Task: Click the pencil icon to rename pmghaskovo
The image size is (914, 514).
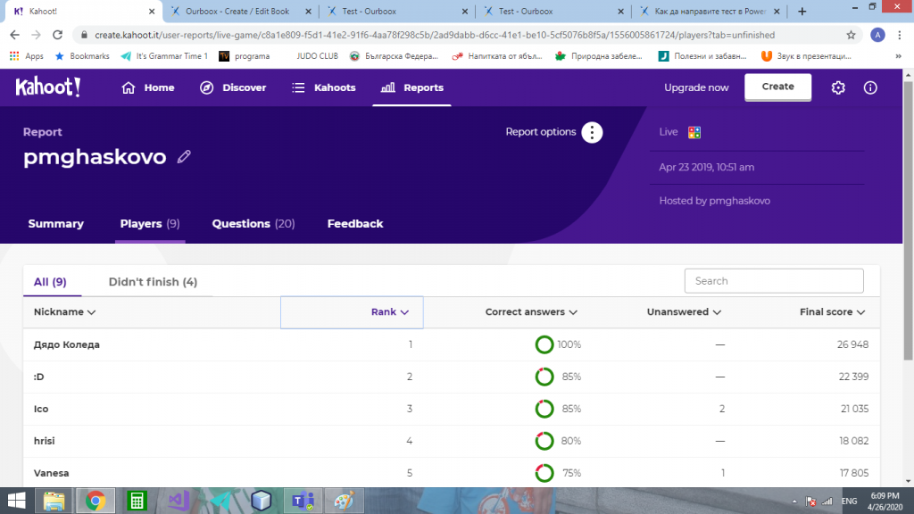Action: point(184,157)
